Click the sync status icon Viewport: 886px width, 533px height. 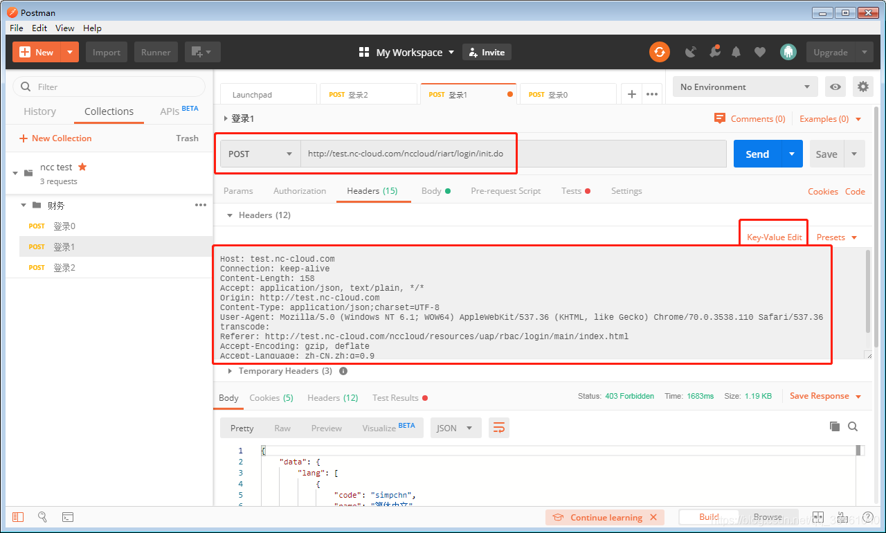point(660,52)
